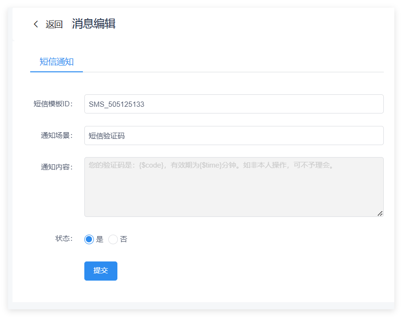
Task: Click the 是 option label text
Action: 100,239
